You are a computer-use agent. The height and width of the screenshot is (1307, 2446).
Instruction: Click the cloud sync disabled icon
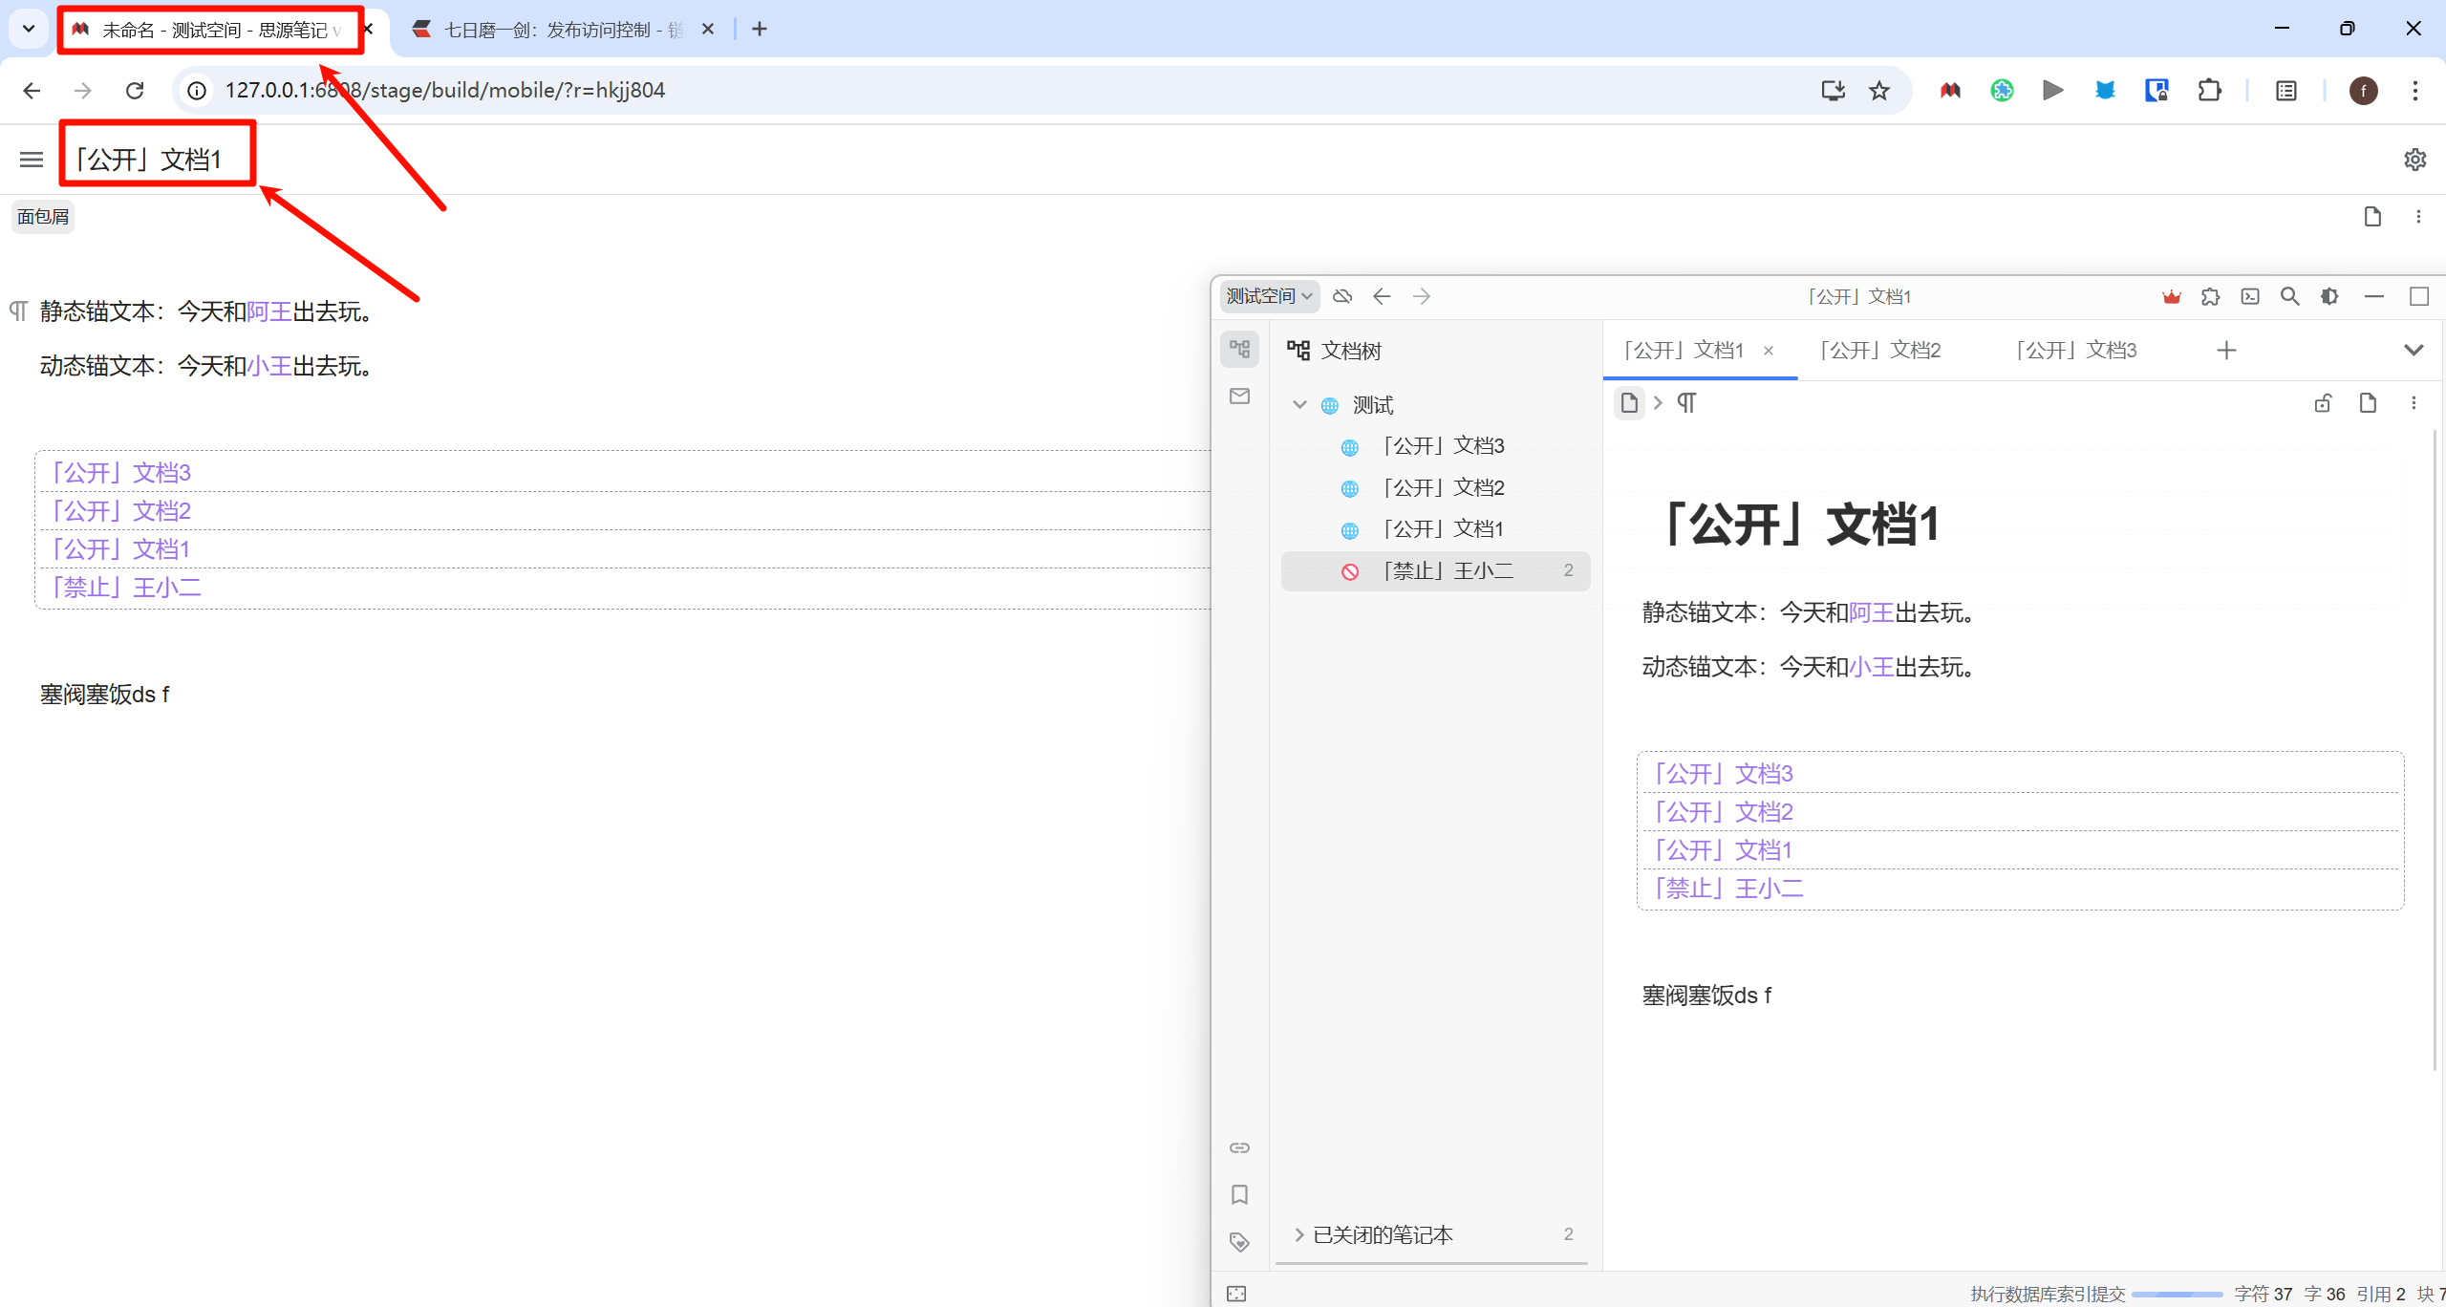click(x=1342, y=296)
